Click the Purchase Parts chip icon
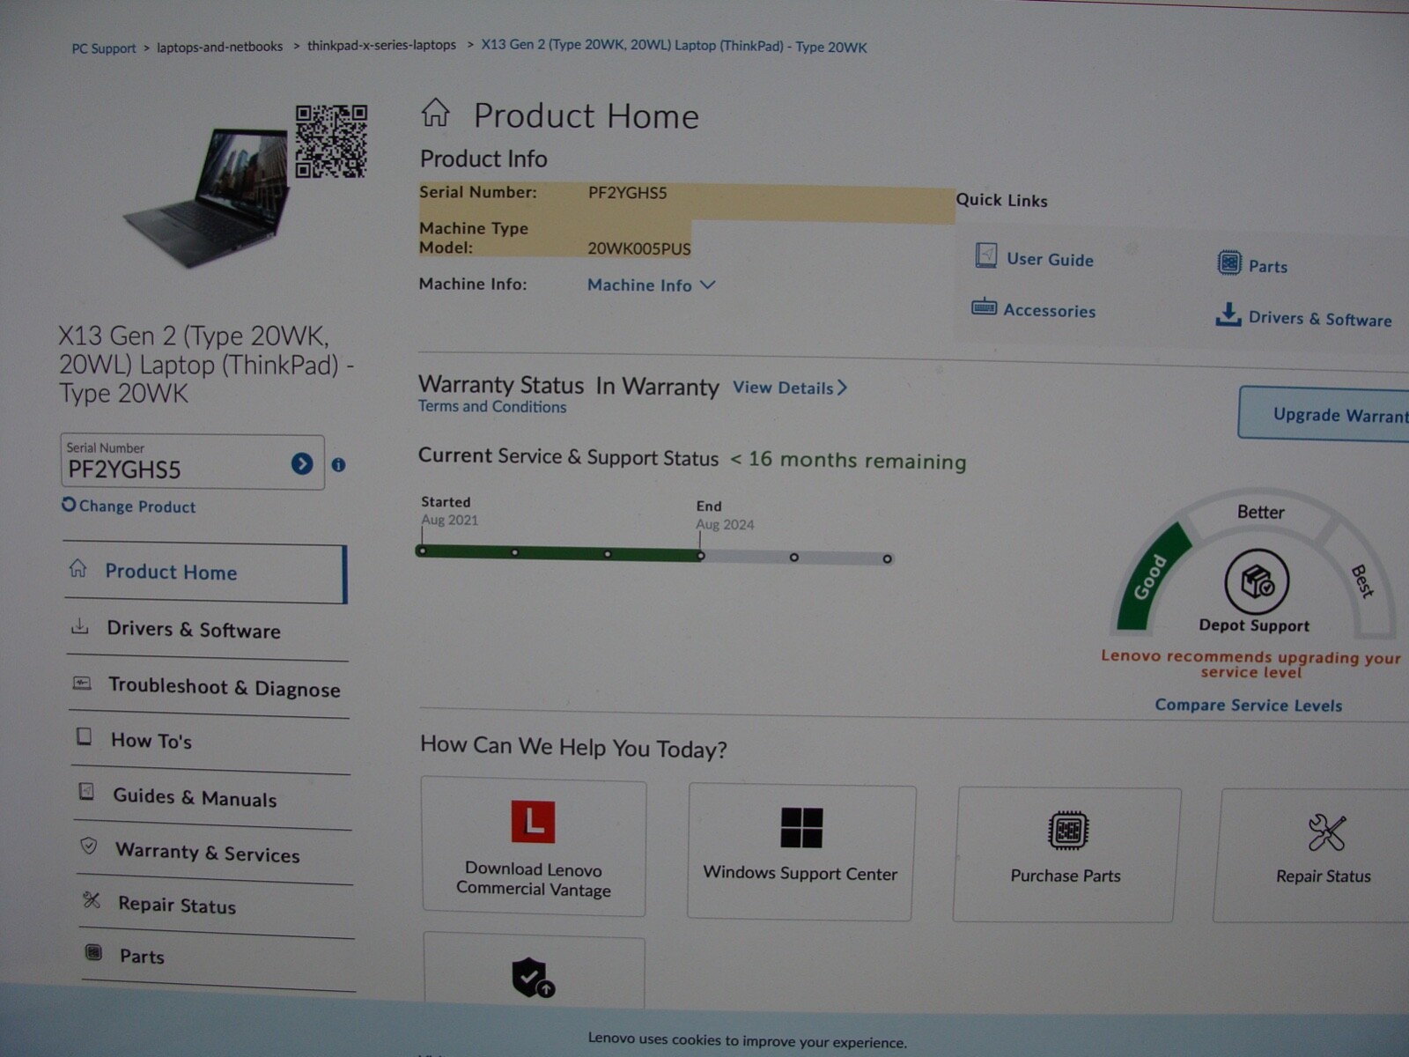The height and width of the screenshot is (1057, 1409). pos(1068,831)
